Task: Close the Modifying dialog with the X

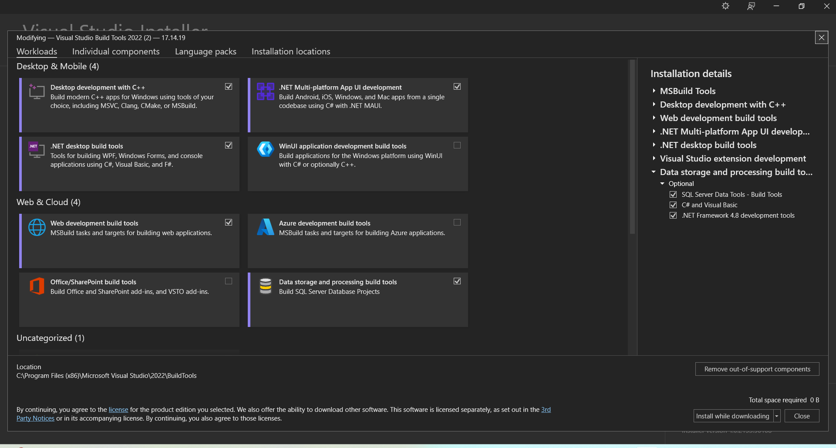Action: (x=822, y=37)
